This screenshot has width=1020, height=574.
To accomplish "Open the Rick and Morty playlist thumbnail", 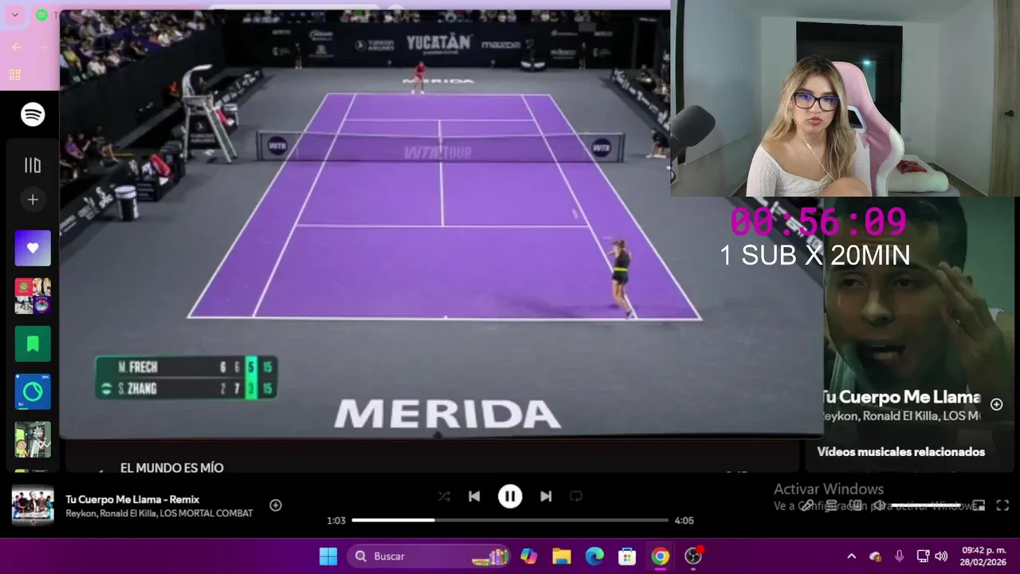I will point(33,439).
